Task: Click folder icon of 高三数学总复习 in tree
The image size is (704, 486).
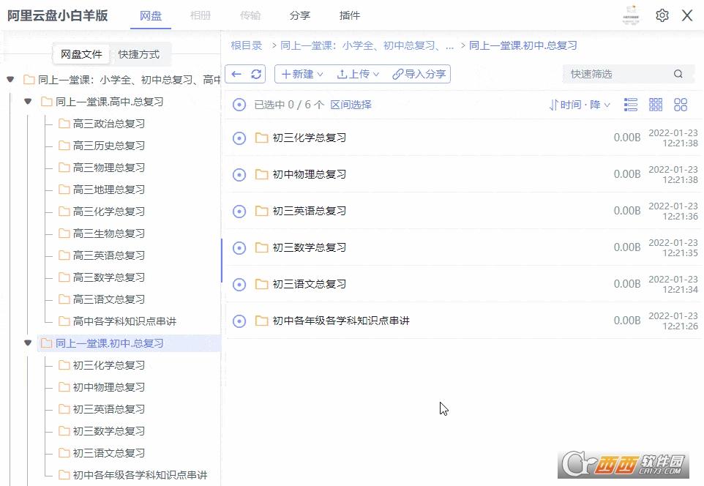Action: (x=64, y=277)
